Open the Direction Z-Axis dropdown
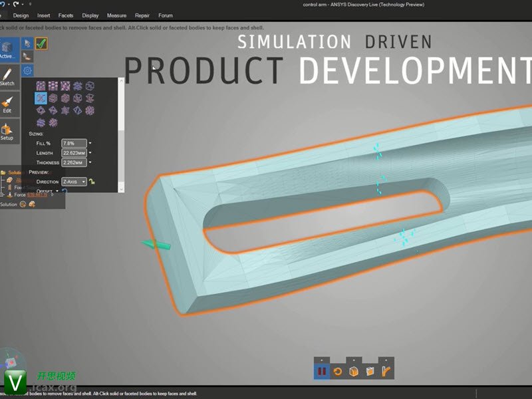Screen dimensions: 532x399 point(74,182)
